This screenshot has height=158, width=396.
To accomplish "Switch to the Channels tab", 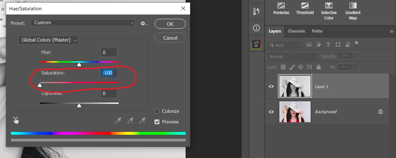I will tap(296, 31).
